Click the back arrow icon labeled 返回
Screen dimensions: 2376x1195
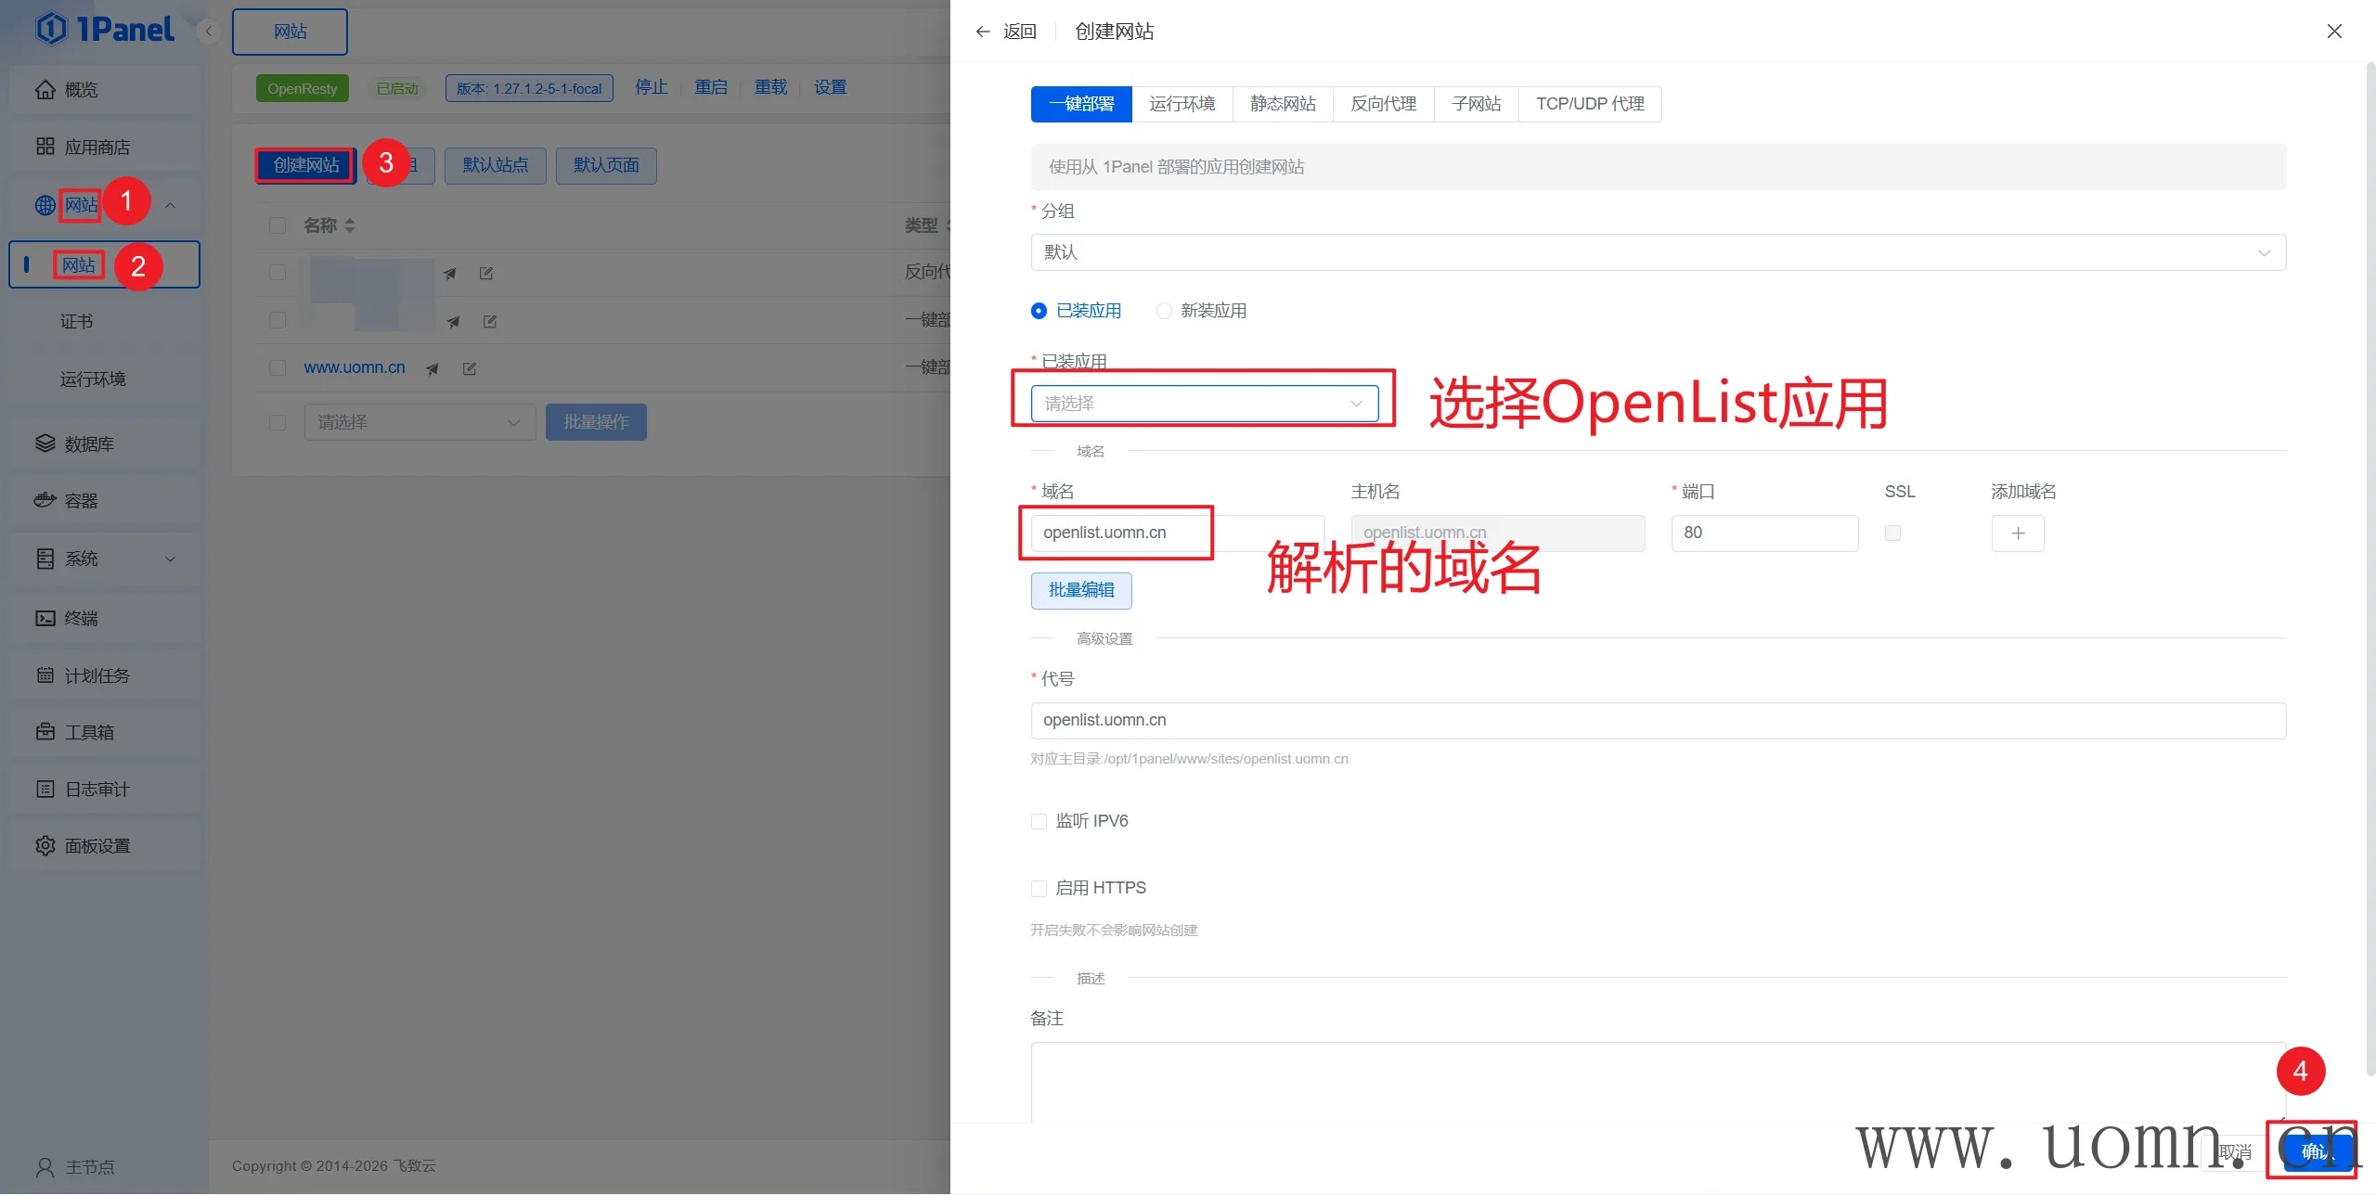click(x=984, y=32)
